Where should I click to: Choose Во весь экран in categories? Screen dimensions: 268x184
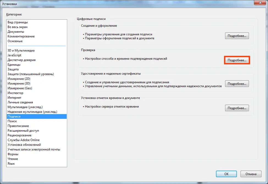point(18,27)
